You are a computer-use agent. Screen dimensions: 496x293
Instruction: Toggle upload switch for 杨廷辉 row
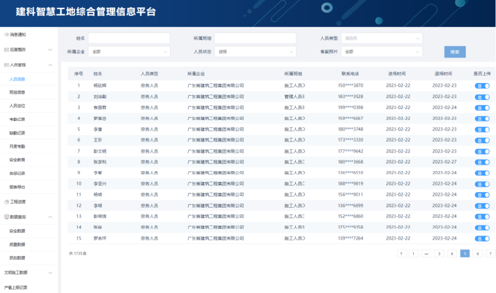tap(482, 86)
